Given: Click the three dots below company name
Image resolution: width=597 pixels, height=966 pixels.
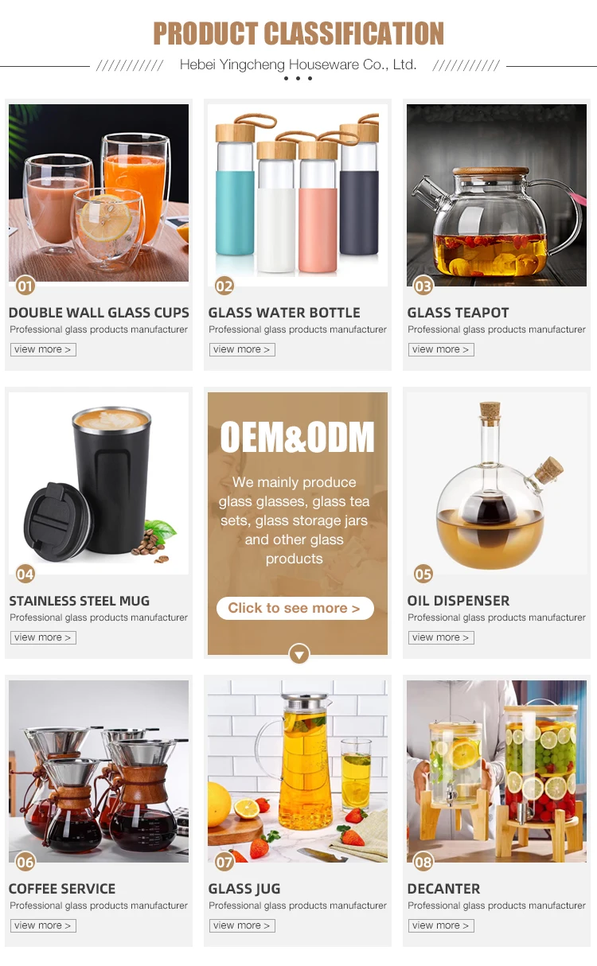Looking at the screenshot, I should [298, 78].
